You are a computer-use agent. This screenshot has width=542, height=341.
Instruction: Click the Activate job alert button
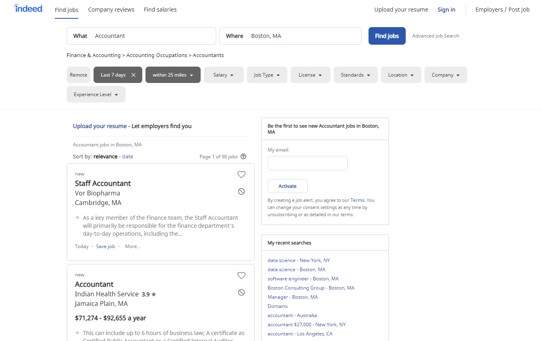pyautogui.click(x=288, y=186)
